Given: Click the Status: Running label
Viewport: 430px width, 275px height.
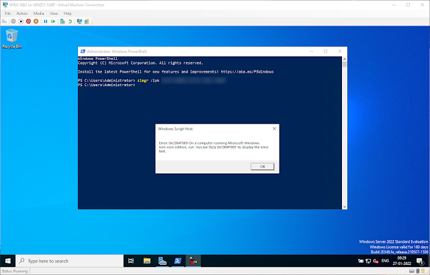Looking at the screenshot, I should tap(15, 271).
